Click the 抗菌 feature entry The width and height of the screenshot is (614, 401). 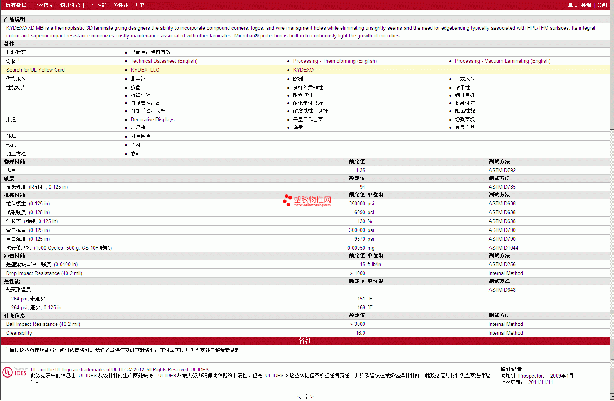click(135, 88)
